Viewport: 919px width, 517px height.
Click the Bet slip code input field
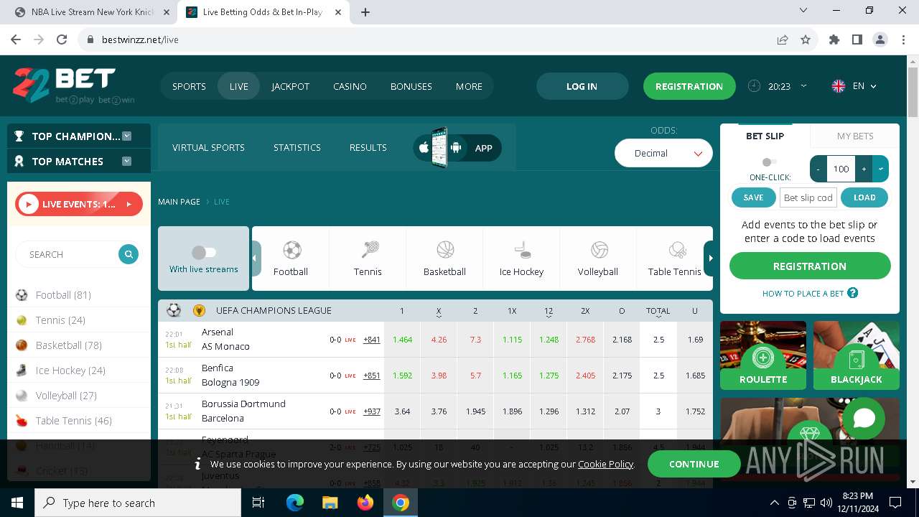pyautogui.click(x=808, y=197)
